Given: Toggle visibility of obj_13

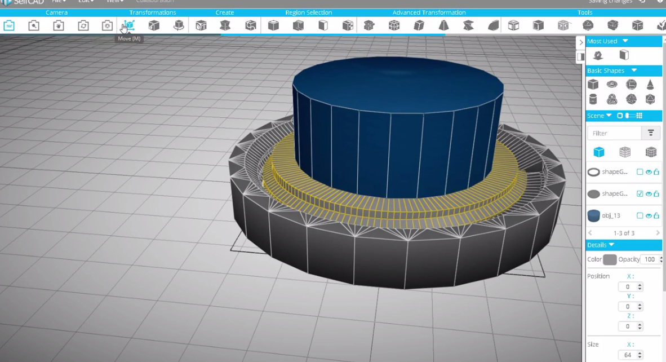Looking at the screenshot, I should pos(649,216).
